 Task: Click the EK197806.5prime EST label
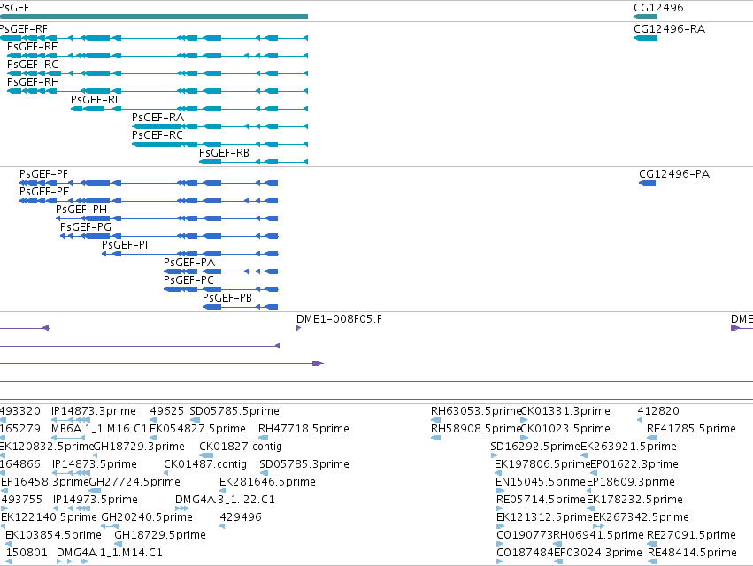tap(542, 464)
